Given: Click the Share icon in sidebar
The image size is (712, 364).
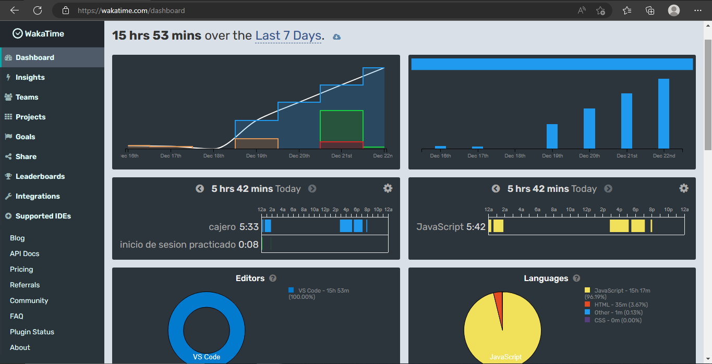Looking at the screenshot, I should [10, 156].
